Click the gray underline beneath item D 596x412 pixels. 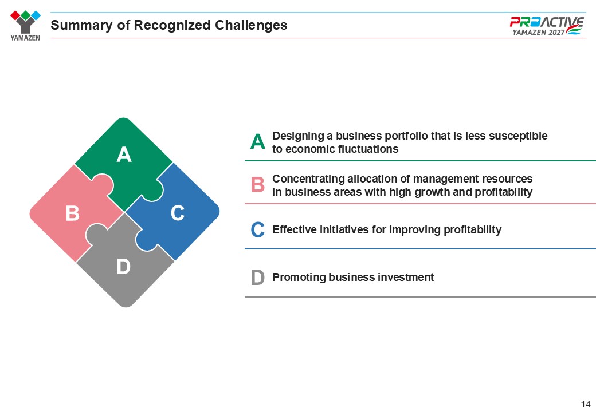420,296
